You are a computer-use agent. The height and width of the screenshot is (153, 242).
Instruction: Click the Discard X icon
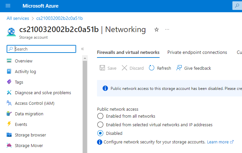[x=124, y=68]
